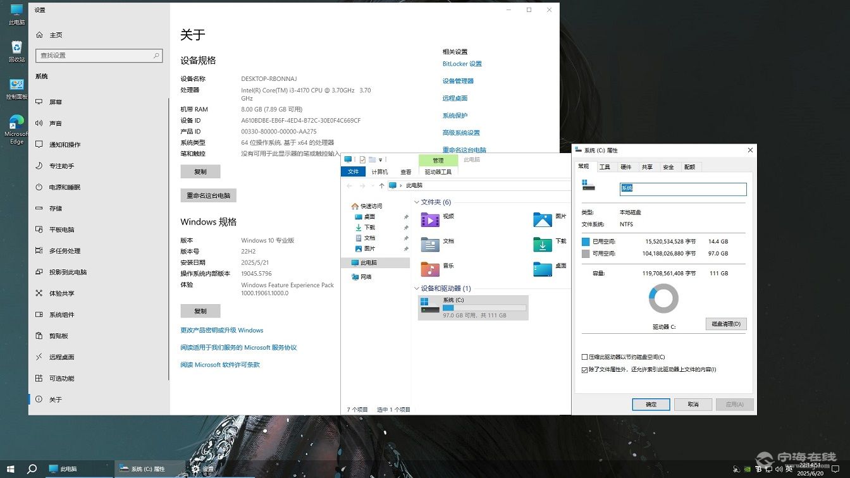Click the Explorer address bar 此电脑
Image resolution: width=850 pixels, height=478 pixels.
(x=414, y=186)
